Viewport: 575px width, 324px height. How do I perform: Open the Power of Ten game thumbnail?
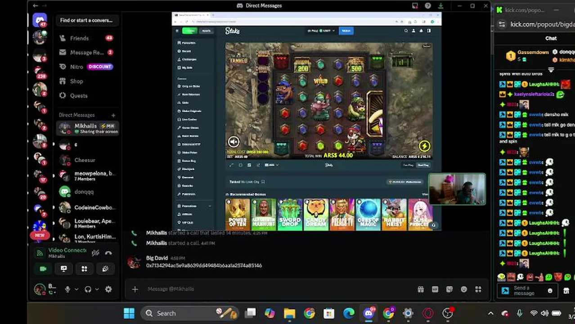pyautogui.click(x=238, y=215)
